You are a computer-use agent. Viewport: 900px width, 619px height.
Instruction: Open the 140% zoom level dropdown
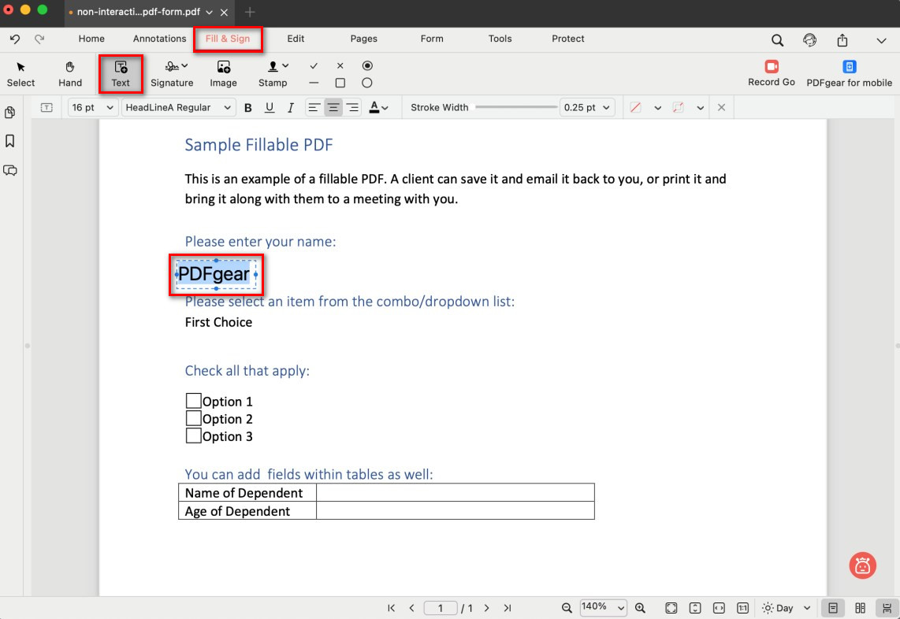tap(603, 607)
